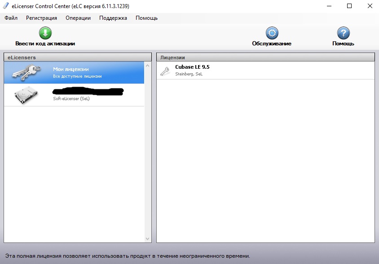Viewport: 379px width, 264px height.
Task: Click the Ввести код активации label
Action: pos(45,44)
